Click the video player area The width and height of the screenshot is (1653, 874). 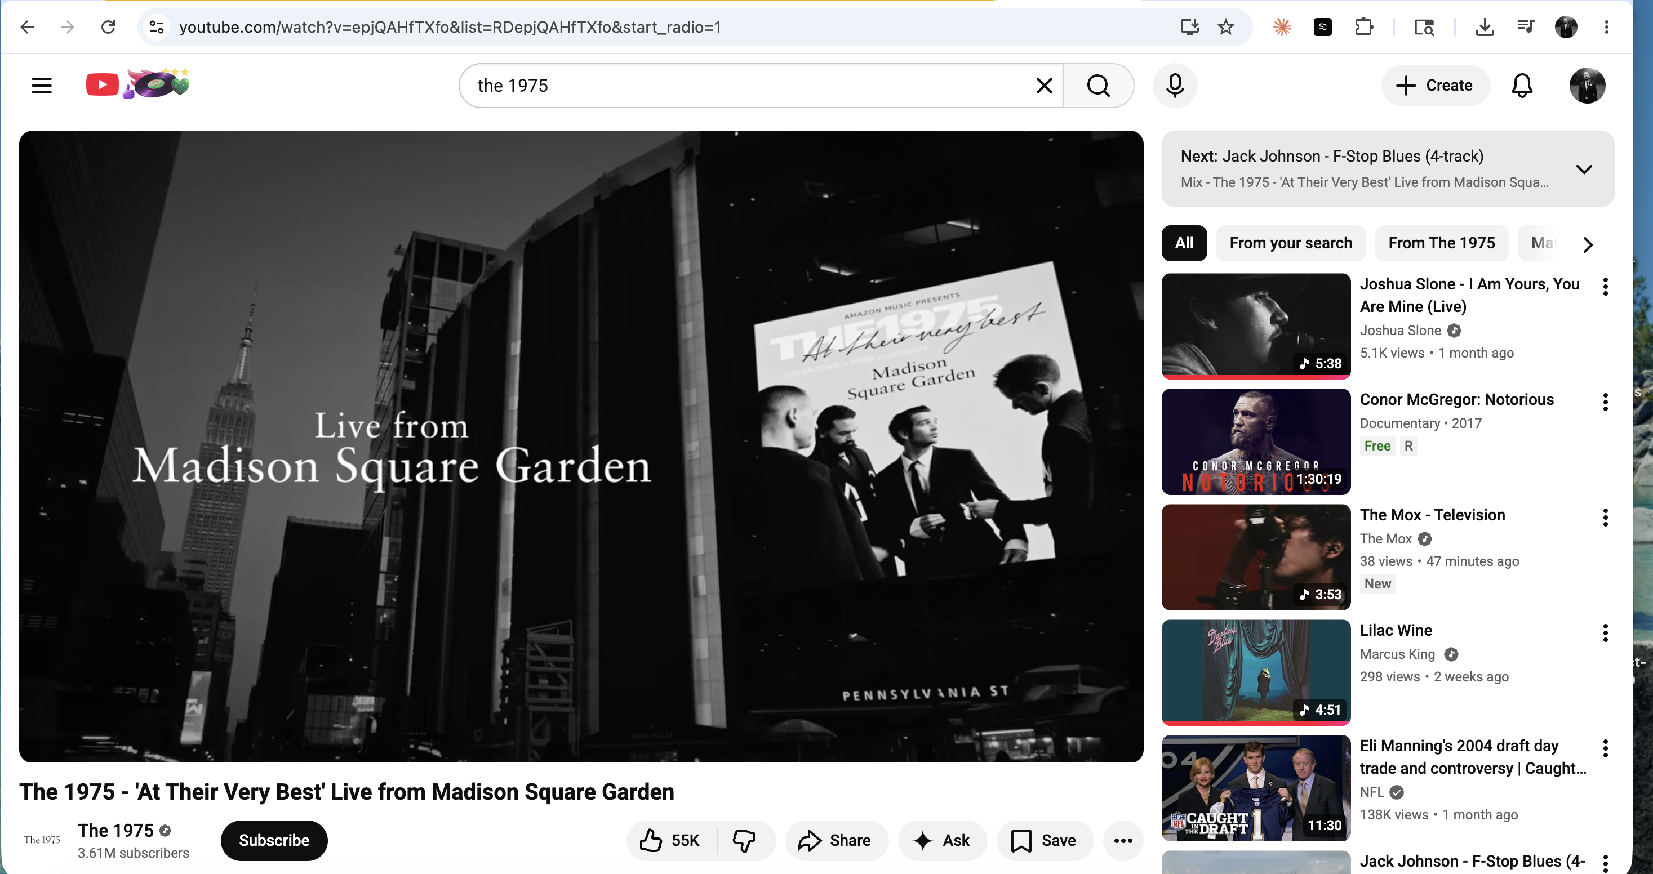(581, 447)
